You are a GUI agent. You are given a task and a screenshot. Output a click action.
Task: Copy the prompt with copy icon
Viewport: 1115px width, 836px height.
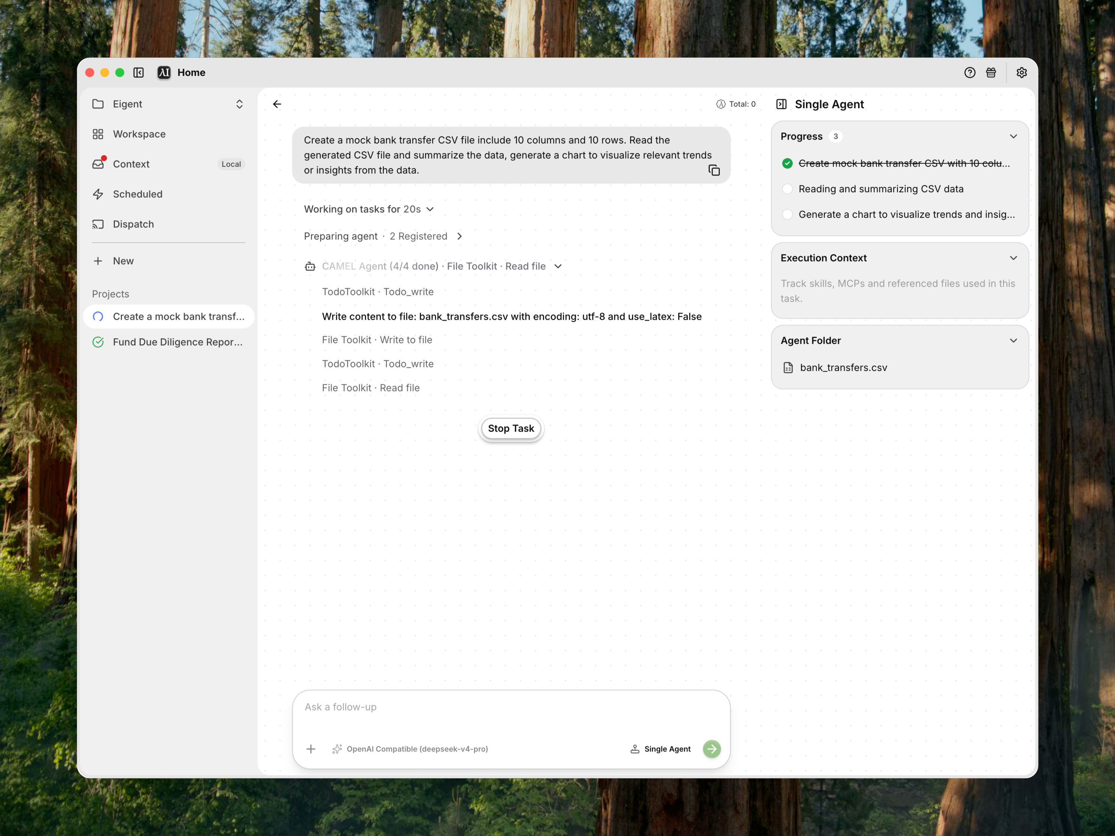pyautogui.click(x=714, y=170)
